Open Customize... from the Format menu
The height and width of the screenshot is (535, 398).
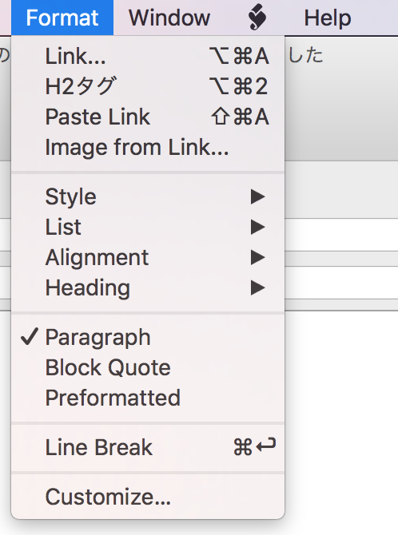click(148, 497)
